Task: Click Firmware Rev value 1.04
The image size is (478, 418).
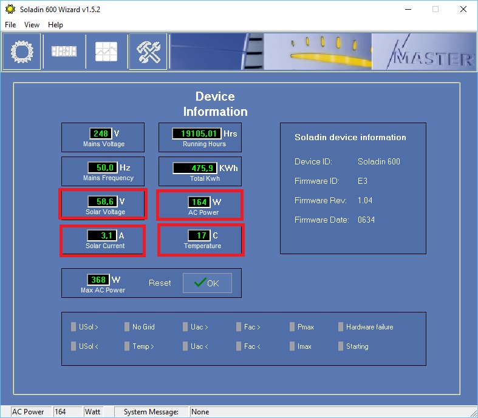Action: [x=365, y=200]
